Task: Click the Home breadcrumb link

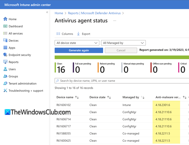Action: (59, 13)
